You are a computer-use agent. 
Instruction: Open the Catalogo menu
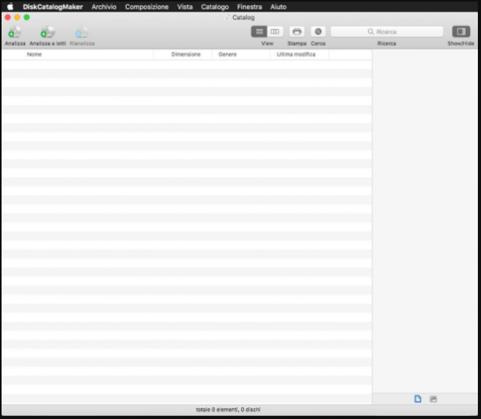[215, 7]
